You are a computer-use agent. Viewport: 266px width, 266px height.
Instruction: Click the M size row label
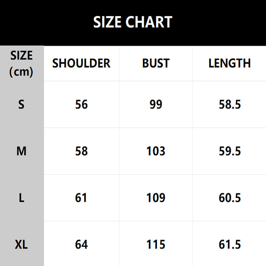coord(22,151)
